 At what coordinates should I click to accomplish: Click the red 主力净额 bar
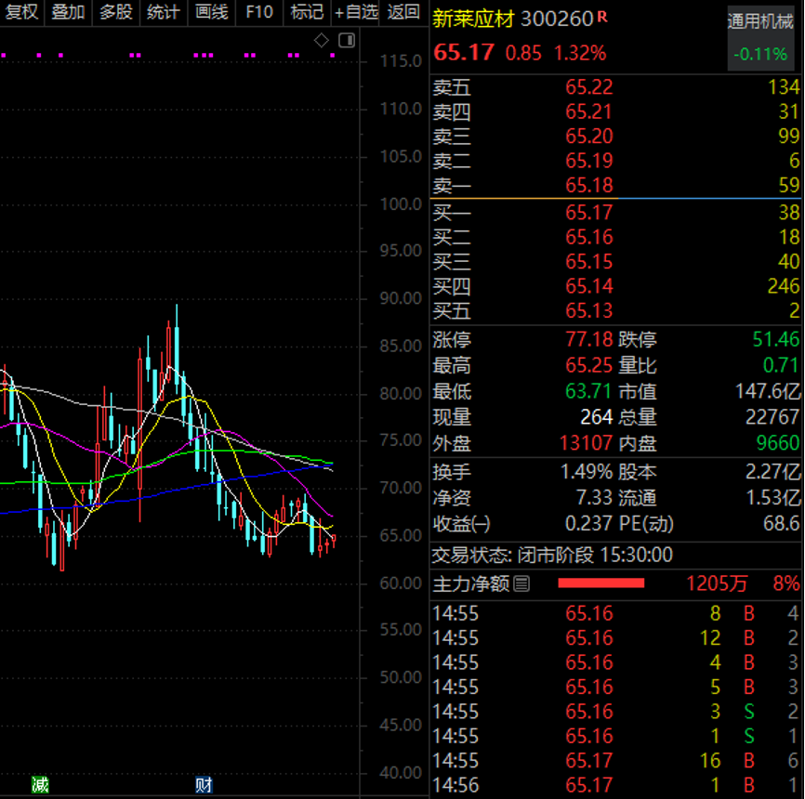[600, 583]
